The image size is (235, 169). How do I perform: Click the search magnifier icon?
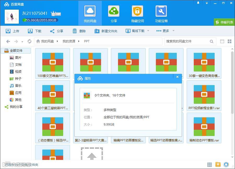[x=211, y=41]
